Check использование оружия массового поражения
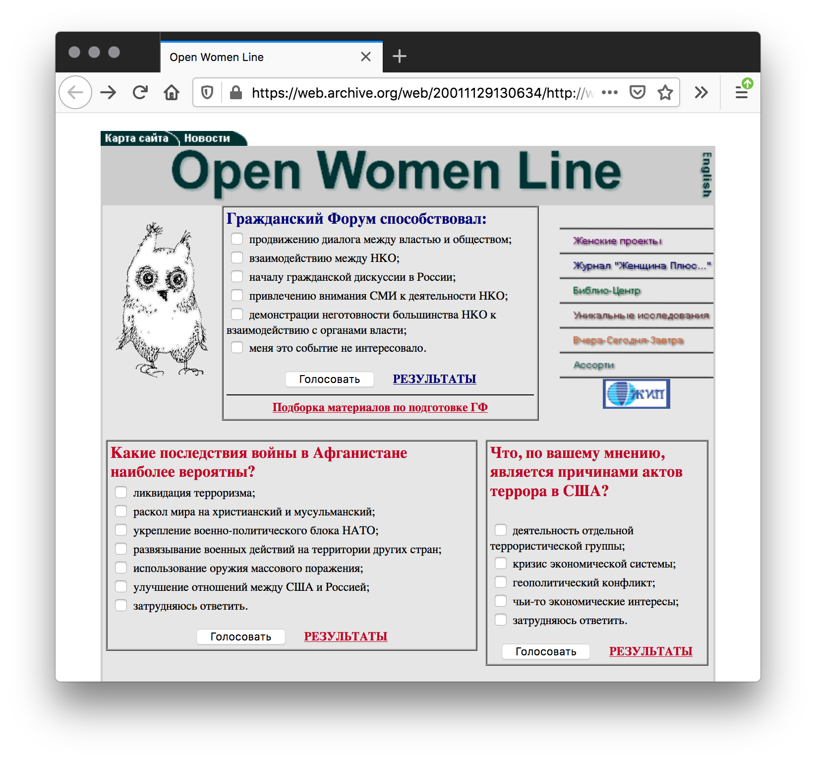Image resolution: width=816 pixels, height=761 pixels. [121, 568]
